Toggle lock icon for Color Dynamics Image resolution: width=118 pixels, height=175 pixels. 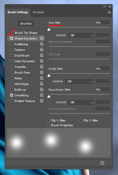42,61
